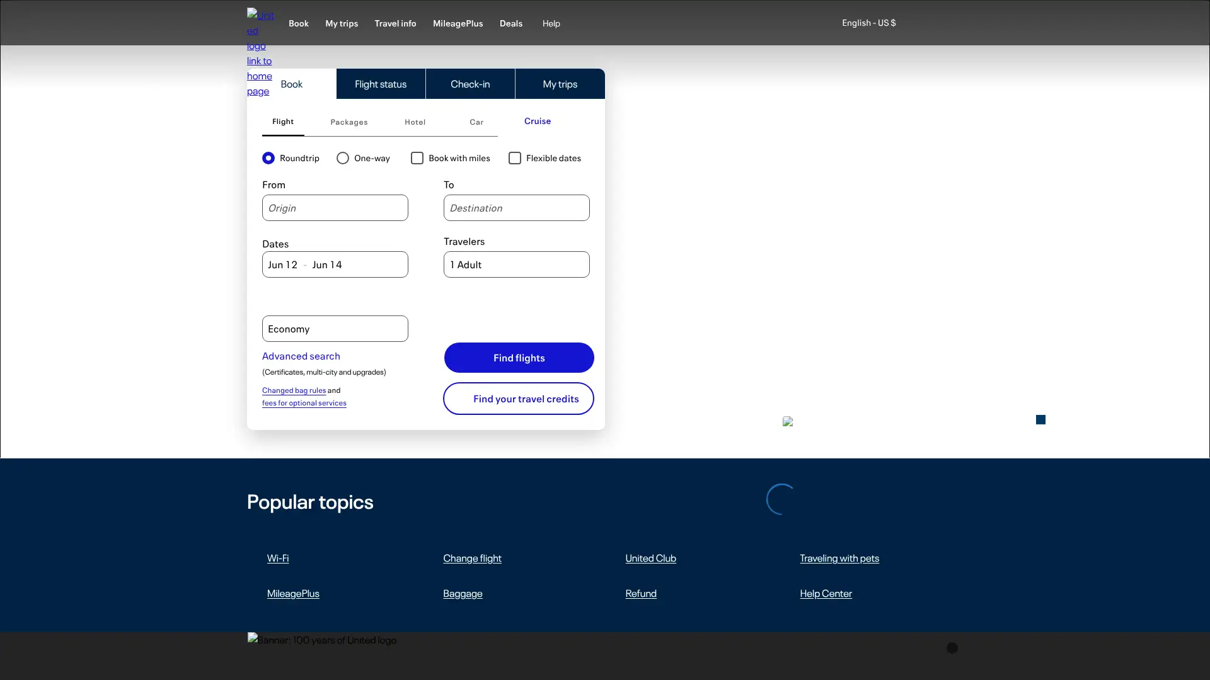Open the Baggage topic link
Viewport: 1210px width, 680px height.
pos(463,593)
